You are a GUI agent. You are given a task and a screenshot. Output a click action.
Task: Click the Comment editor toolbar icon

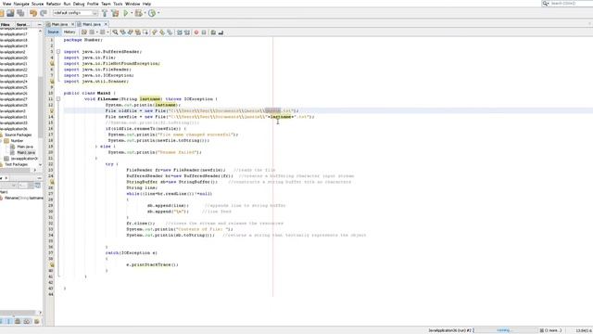tap(213, 32)
